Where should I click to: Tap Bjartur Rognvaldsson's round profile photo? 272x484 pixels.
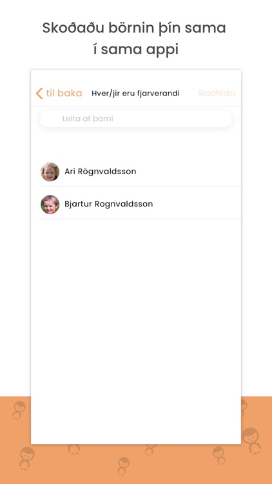pyautogui.click(x=50, y=205)
